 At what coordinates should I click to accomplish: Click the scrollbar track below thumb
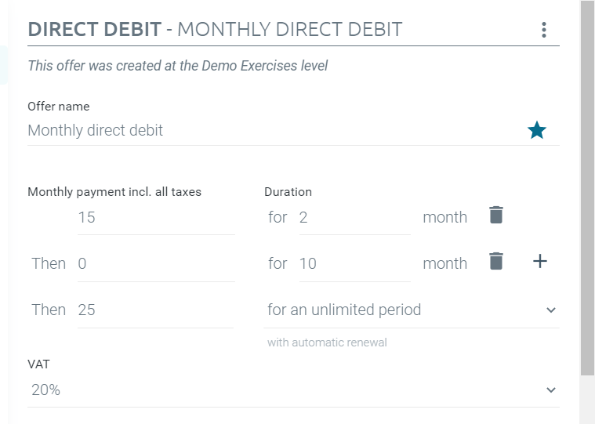tap(587, 400)
